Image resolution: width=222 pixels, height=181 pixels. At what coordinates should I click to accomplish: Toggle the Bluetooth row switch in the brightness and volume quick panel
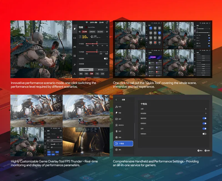(x=209, y=38)
